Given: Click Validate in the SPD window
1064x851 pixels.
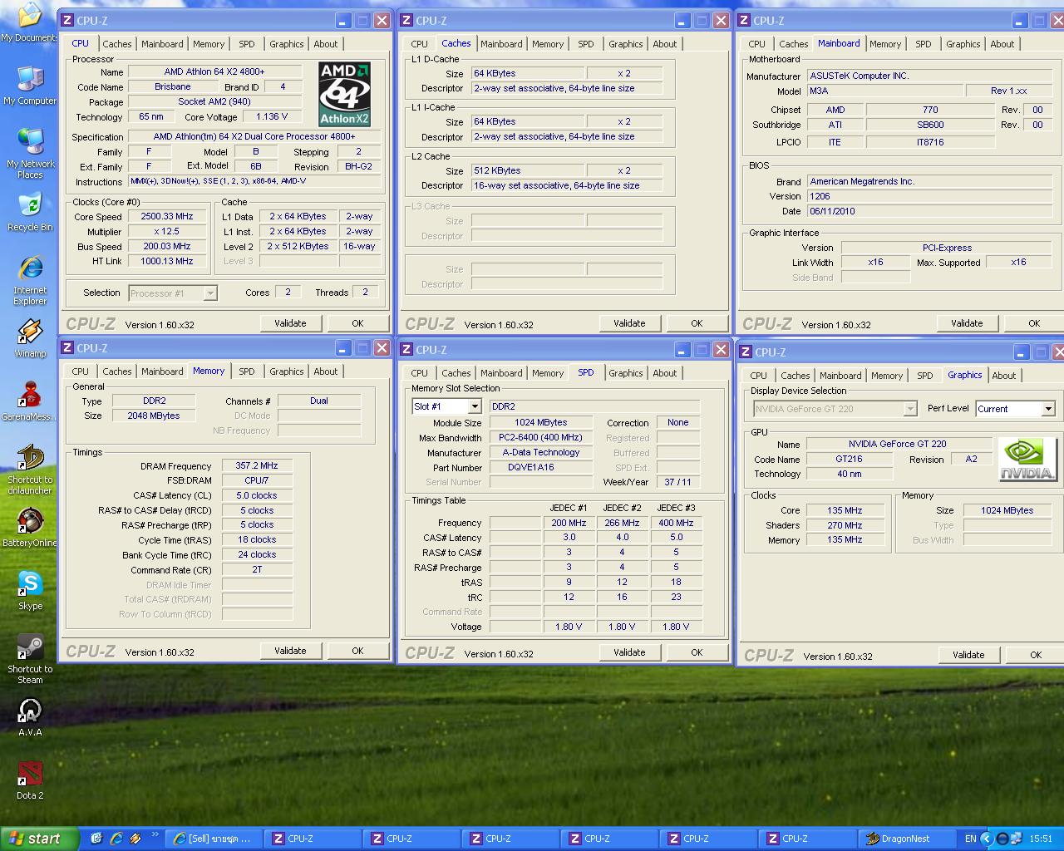Looking at the screenshot, I should pyautogui.click(x=629, y=652).
